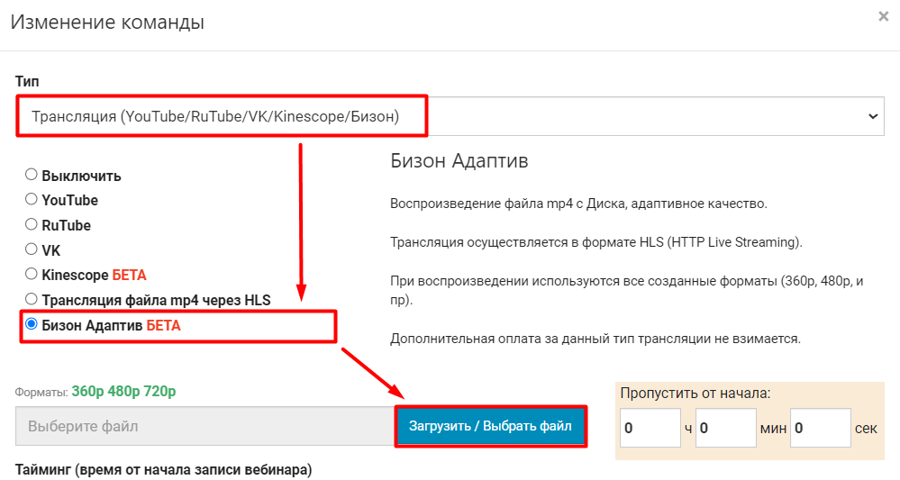The image size is (900, 480).
Task: Select the RuTube radio button
Action: coord(32,224)
